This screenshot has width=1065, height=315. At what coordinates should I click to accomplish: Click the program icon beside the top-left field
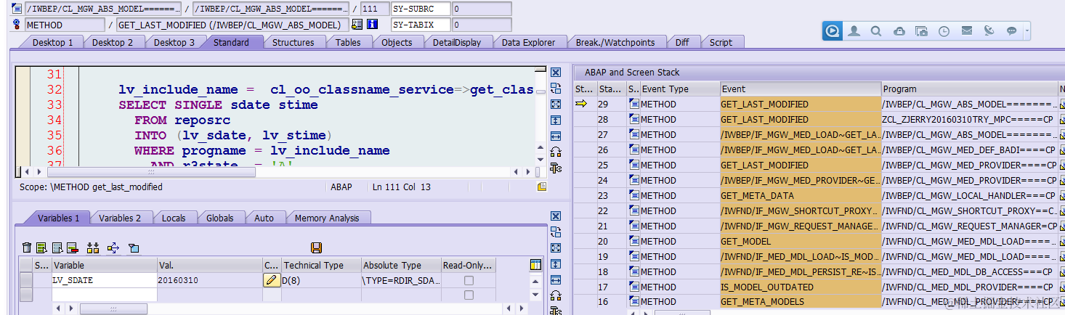[x=17, y=9]
